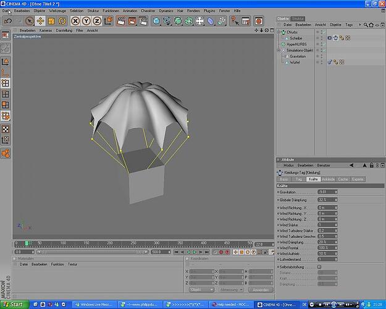Open the Objekt dropdown in Koordinaten

point(201,290)
